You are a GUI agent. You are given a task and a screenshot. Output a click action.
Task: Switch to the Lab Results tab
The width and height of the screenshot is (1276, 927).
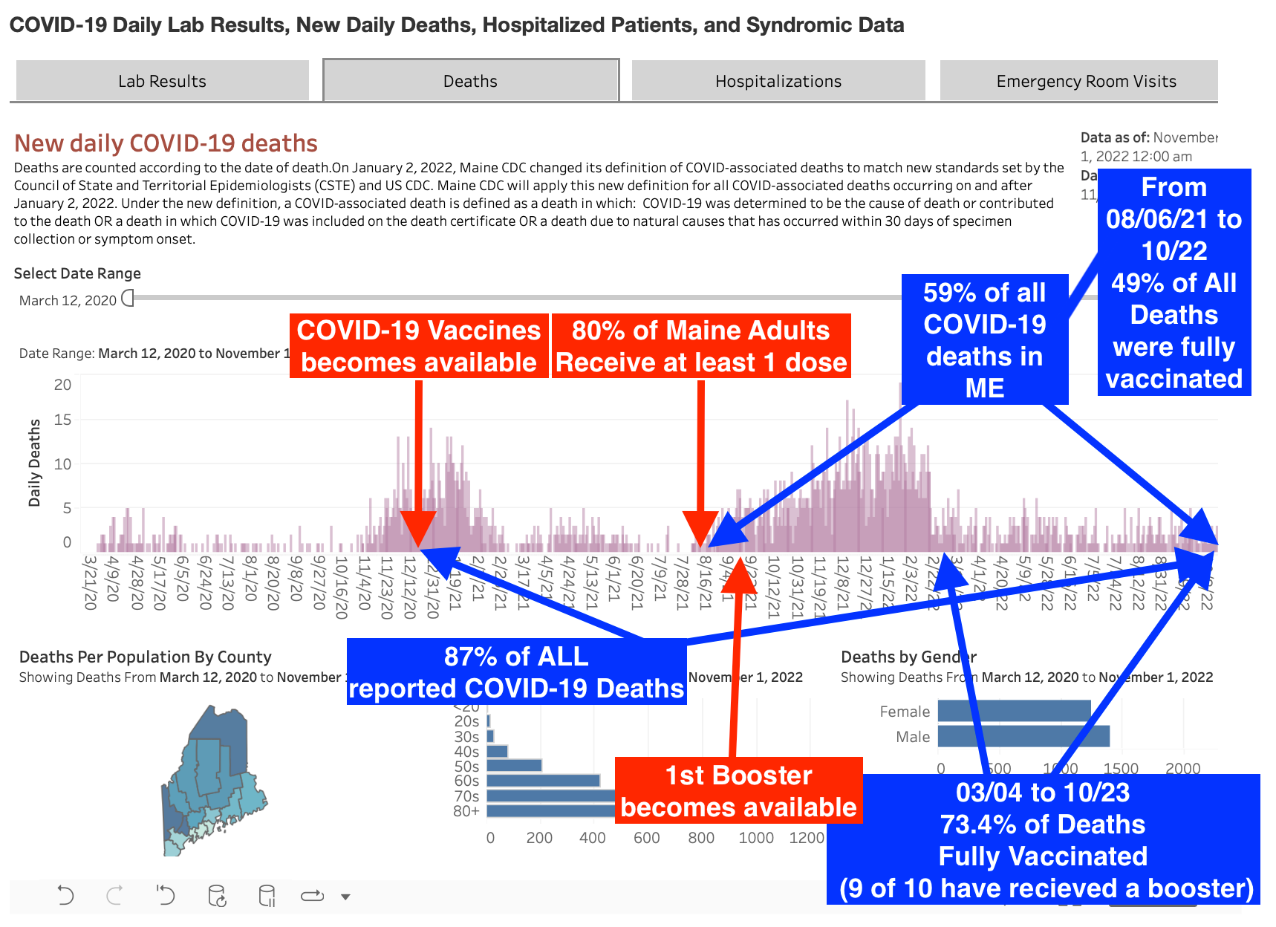coord(162,81)
